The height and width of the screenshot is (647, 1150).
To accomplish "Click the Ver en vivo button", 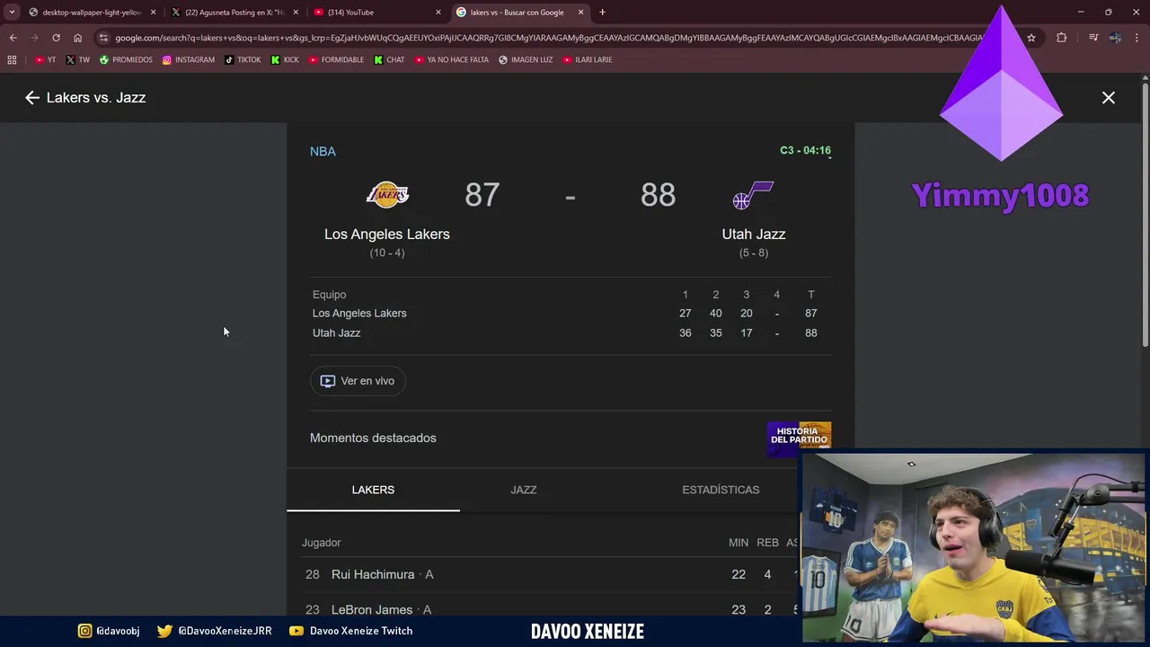I will pos(358,381).
